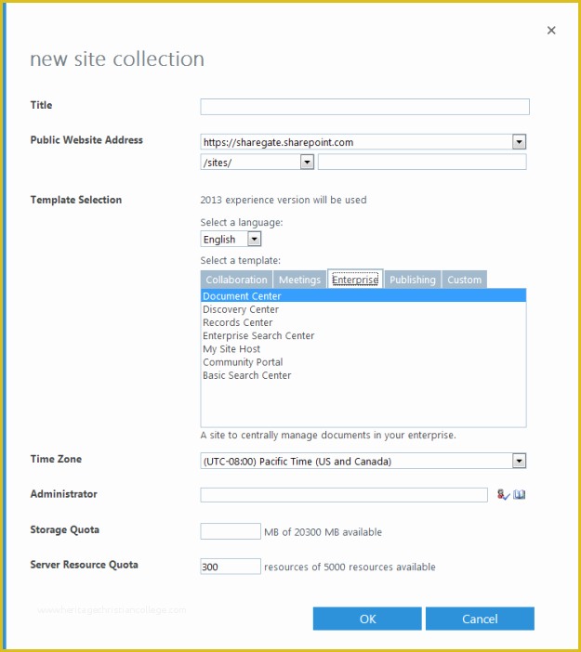Switch to the Collaboration template tab
This screenshot has height=652, width=581.
click(x=236, y=280)
